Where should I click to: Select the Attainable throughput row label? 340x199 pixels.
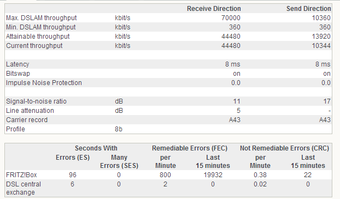38,37
